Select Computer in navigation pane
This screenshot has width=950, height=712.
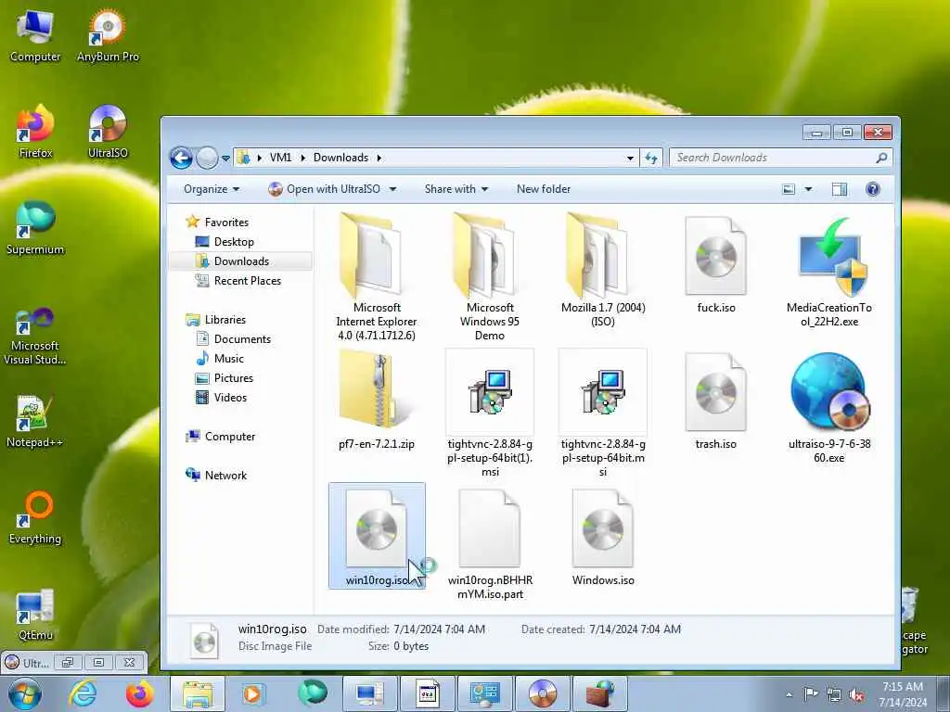click(230, 437)
